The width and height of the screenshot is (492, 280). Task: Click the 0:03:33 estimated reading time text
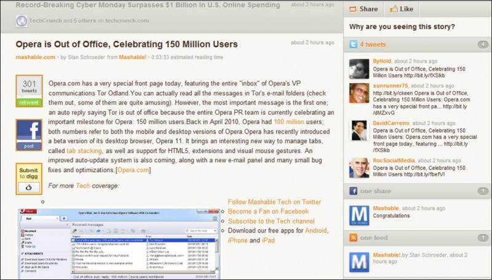[x=188, y=57]
